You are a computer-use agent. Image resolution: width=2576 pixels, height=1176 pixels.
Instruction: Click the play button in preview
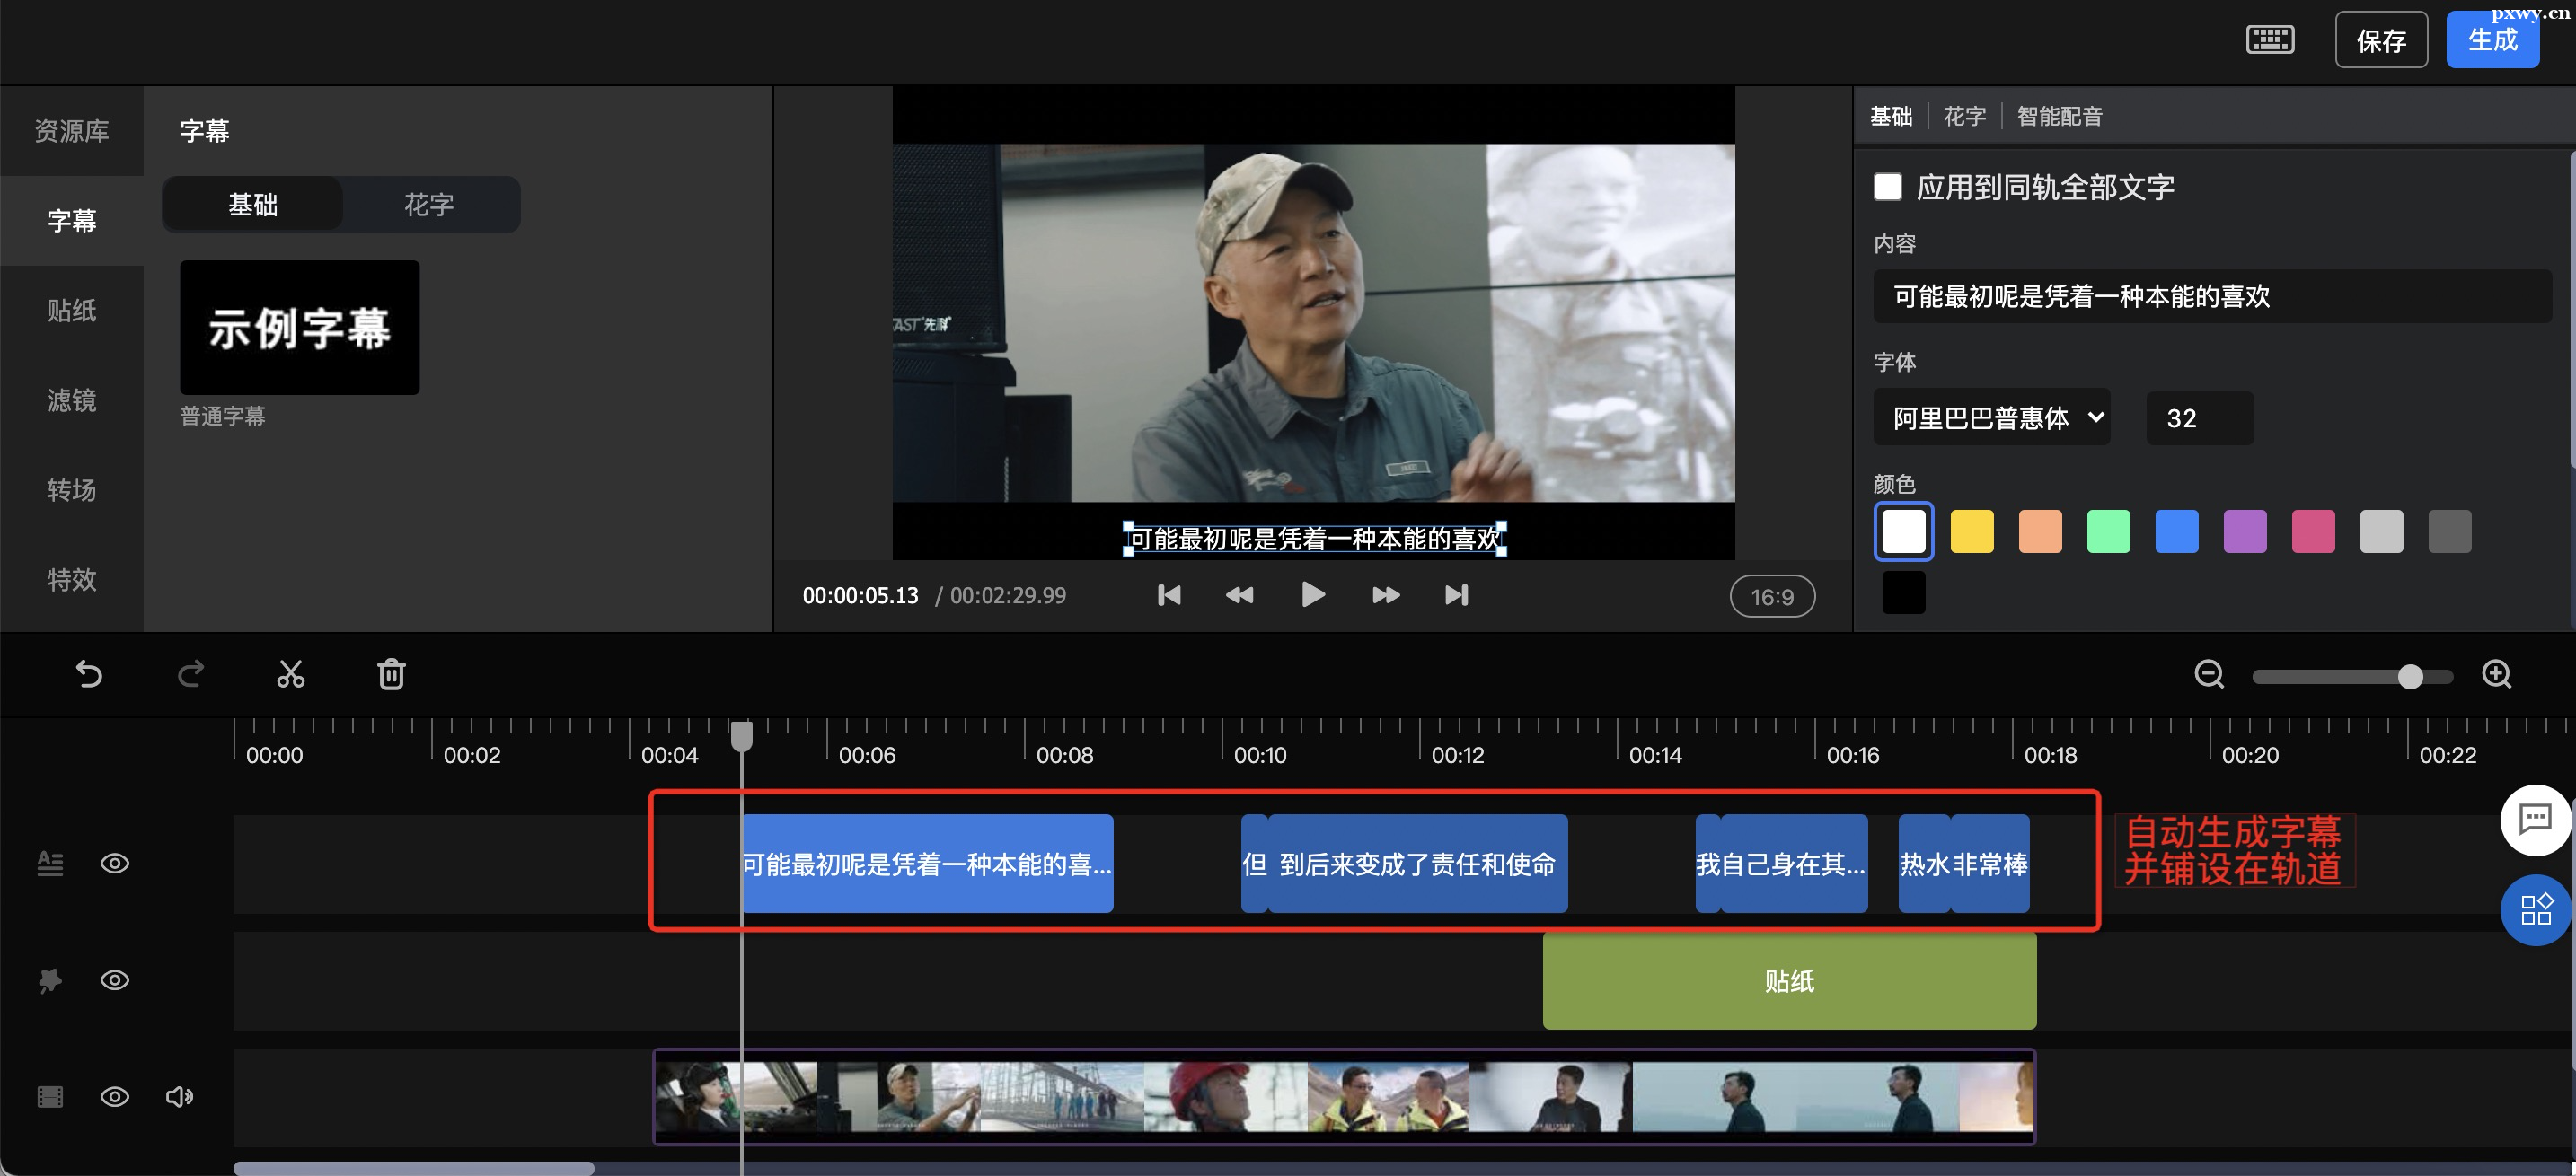pyautogui.click(x=1312, y=595)
